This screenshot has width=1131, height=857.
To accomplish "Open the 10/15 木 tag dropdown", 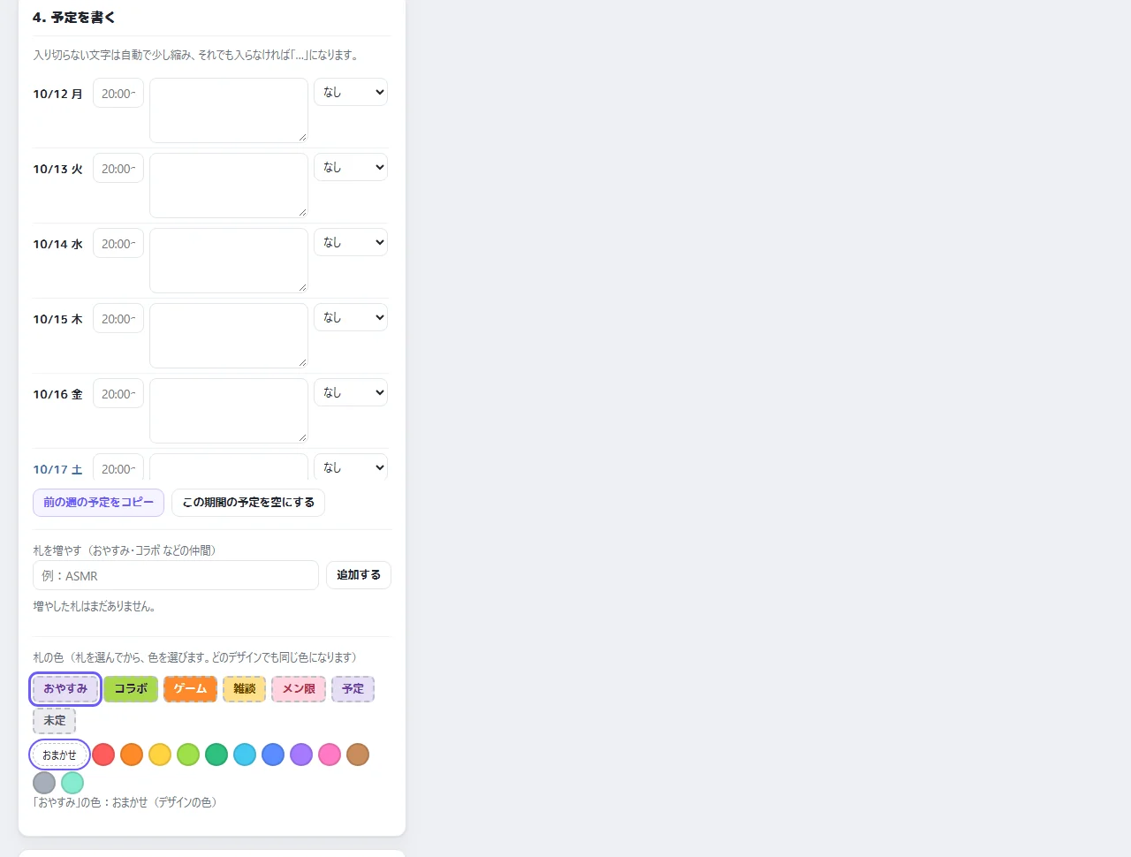I will point(351,317).
